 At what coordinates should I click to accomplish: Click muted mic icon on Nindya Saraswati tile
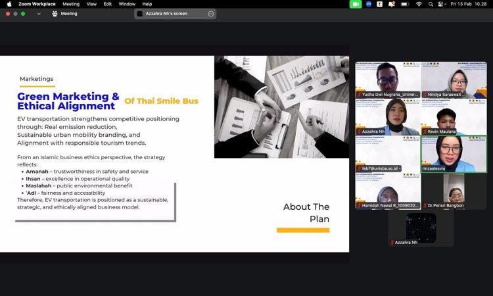pos(425,95)
